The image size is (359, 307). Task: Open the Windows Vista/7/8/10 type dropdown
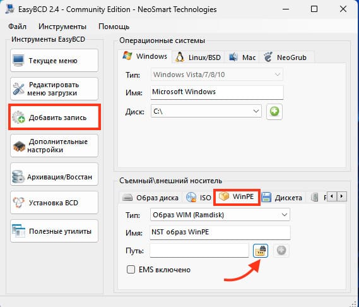[x=217, y=75]
